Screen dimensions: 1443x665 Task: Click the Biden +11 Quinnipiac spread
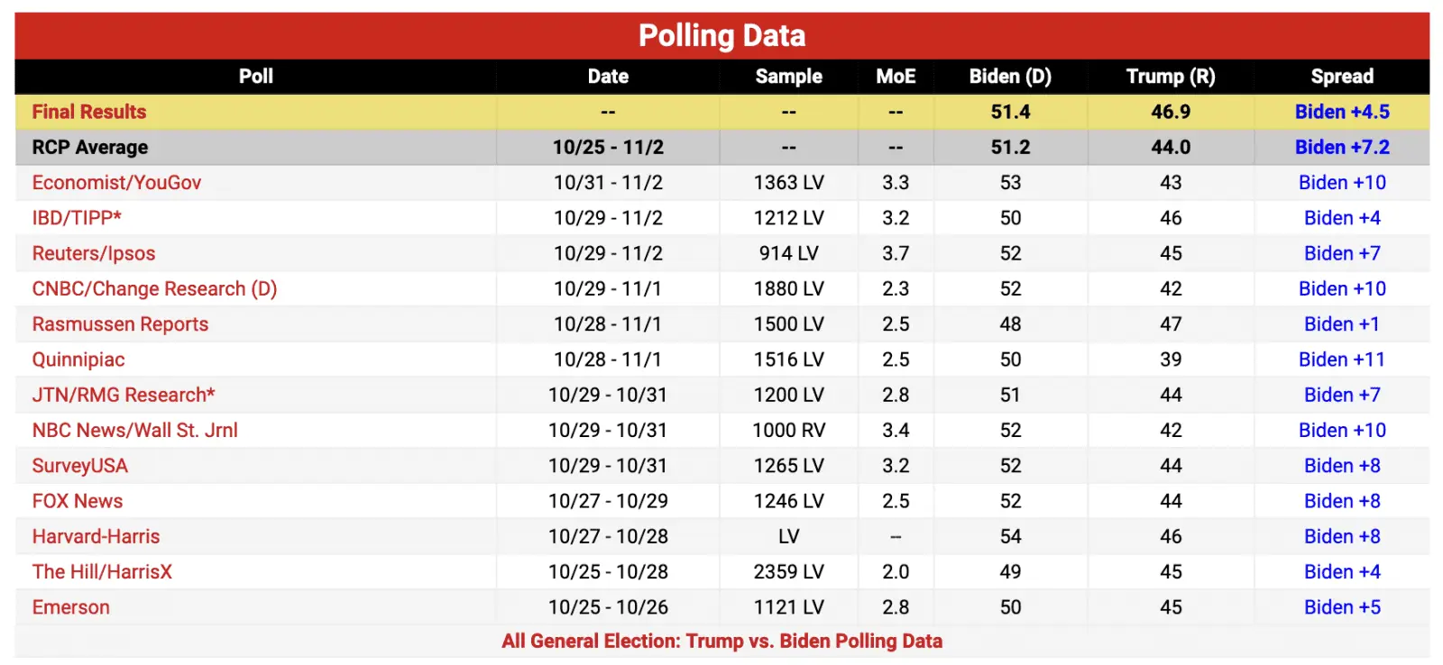1342,360
